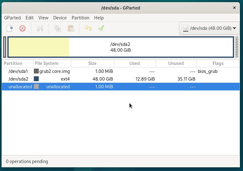This screenshot has height=171, width=243.
Task: Click the grub2 core.img file system text
Action: pyautogui.click(x=54, y=71)
